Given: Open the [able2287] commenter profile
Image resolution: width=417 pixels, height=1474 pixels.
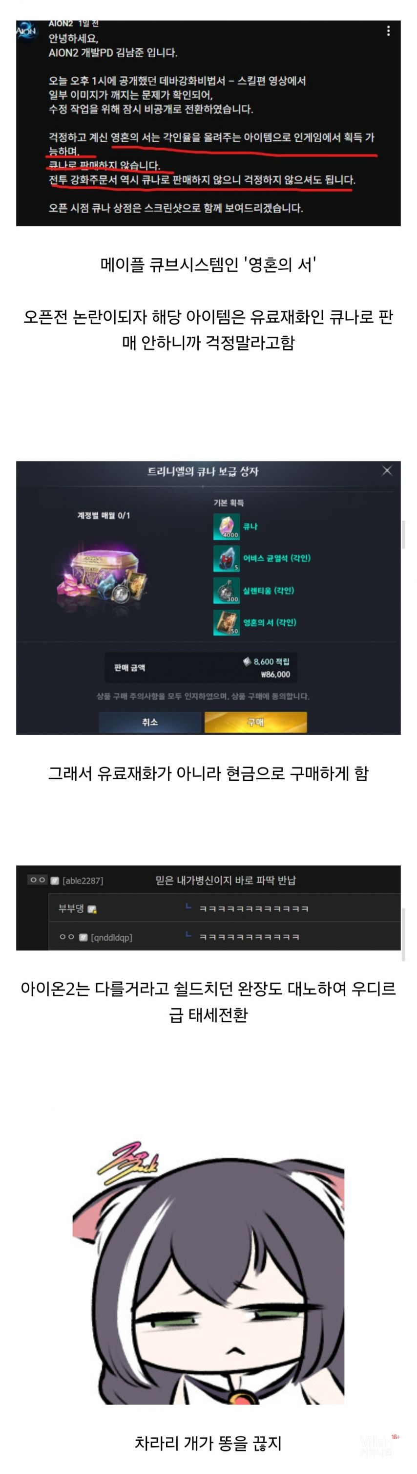Looking at the screenshot, I should coord(83,880).
